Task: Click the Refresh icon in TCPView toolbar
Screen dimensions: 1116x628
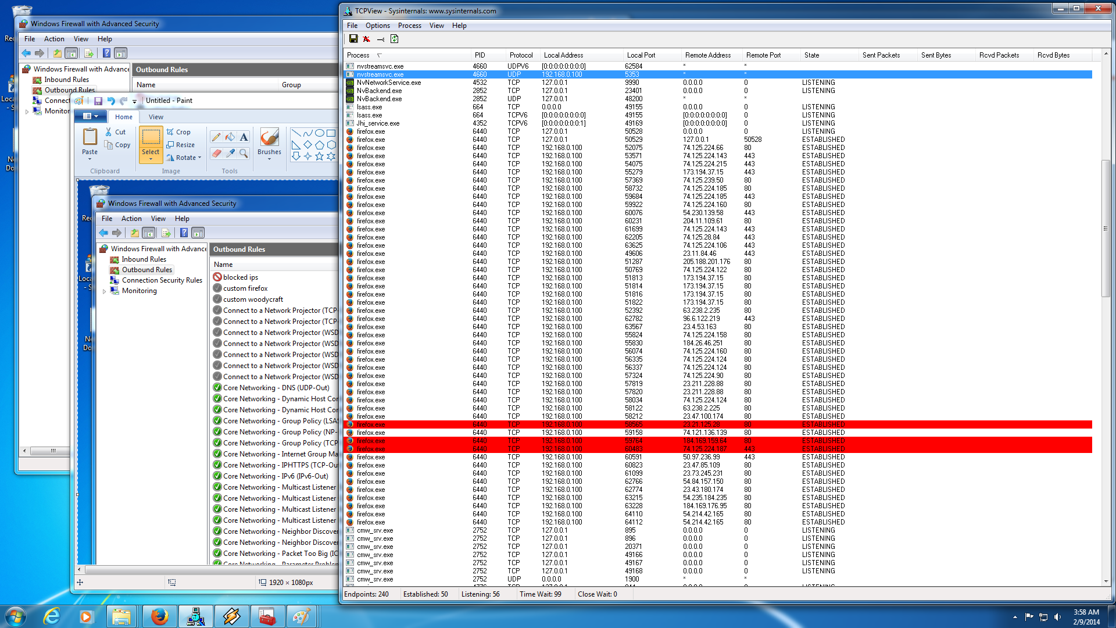Action: coord(395,39)
